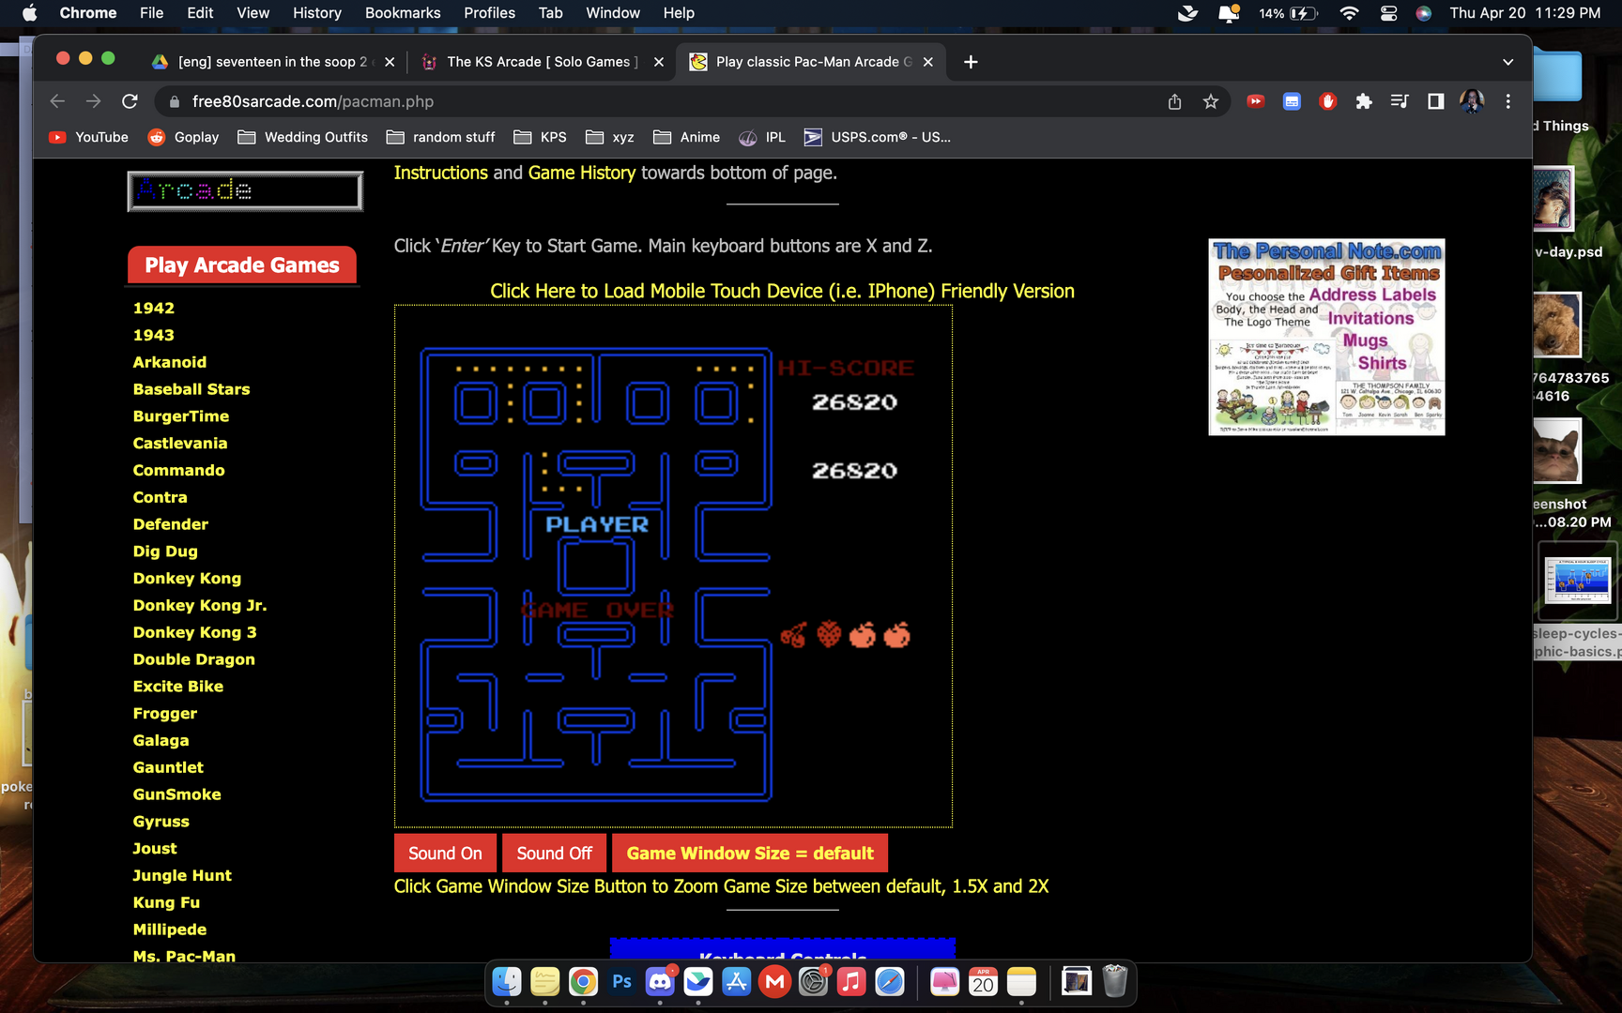Image resolution: width=1622 pixels, height=1013 pixels.
Task: Open Chrome extensions puzzle menu
Action: click(x=1364, y=101)
